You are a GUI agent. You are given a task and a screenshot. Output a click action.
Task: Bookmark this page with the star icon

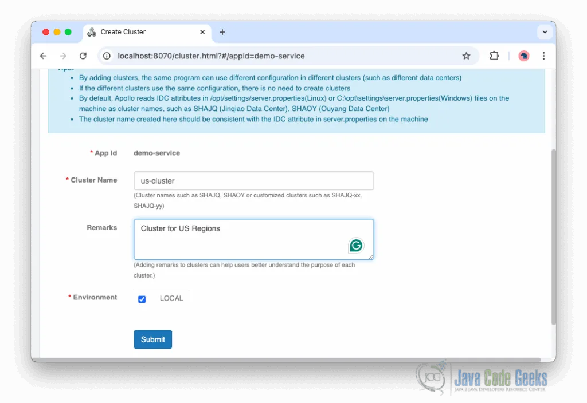coord(466,56)
